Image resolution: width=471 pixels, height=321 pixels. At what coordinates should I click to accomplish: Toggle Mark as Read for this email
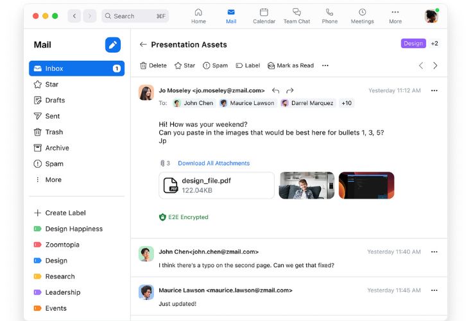pyautogui.click(x=291, y=65)
